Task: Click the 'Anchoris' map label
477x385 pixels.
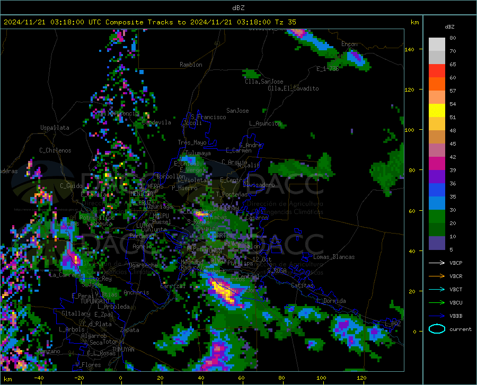Action: tap(136, 293)
